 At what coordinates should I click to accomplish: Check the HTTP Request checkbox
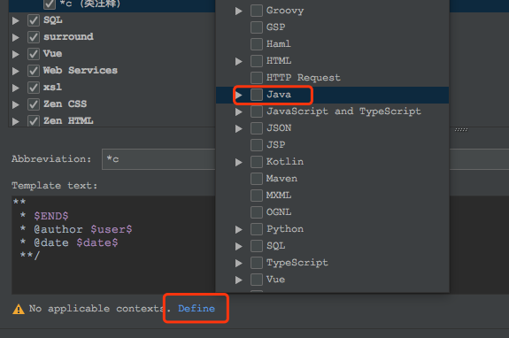click(257, 78)
